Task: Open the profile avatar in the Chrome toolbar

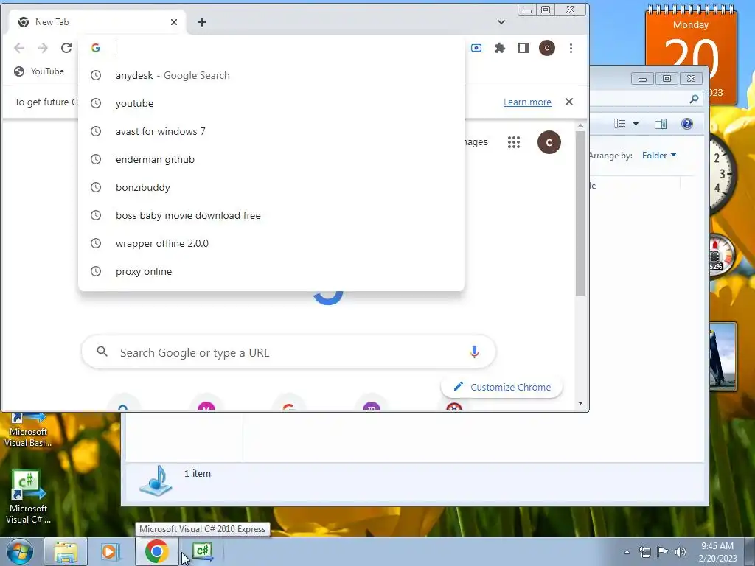Action: point(547,48)
